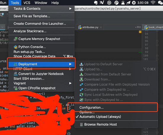This screenshot has height=135, width=163.
Task: Click the green marker in the error stripe
Action: point(140,52)
